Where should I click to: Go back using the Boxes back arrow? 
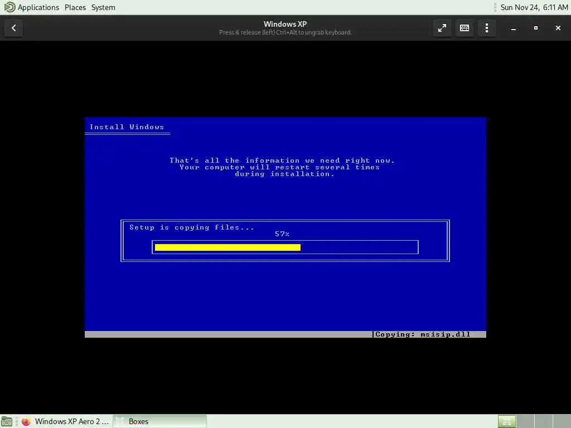pos(13,28)
